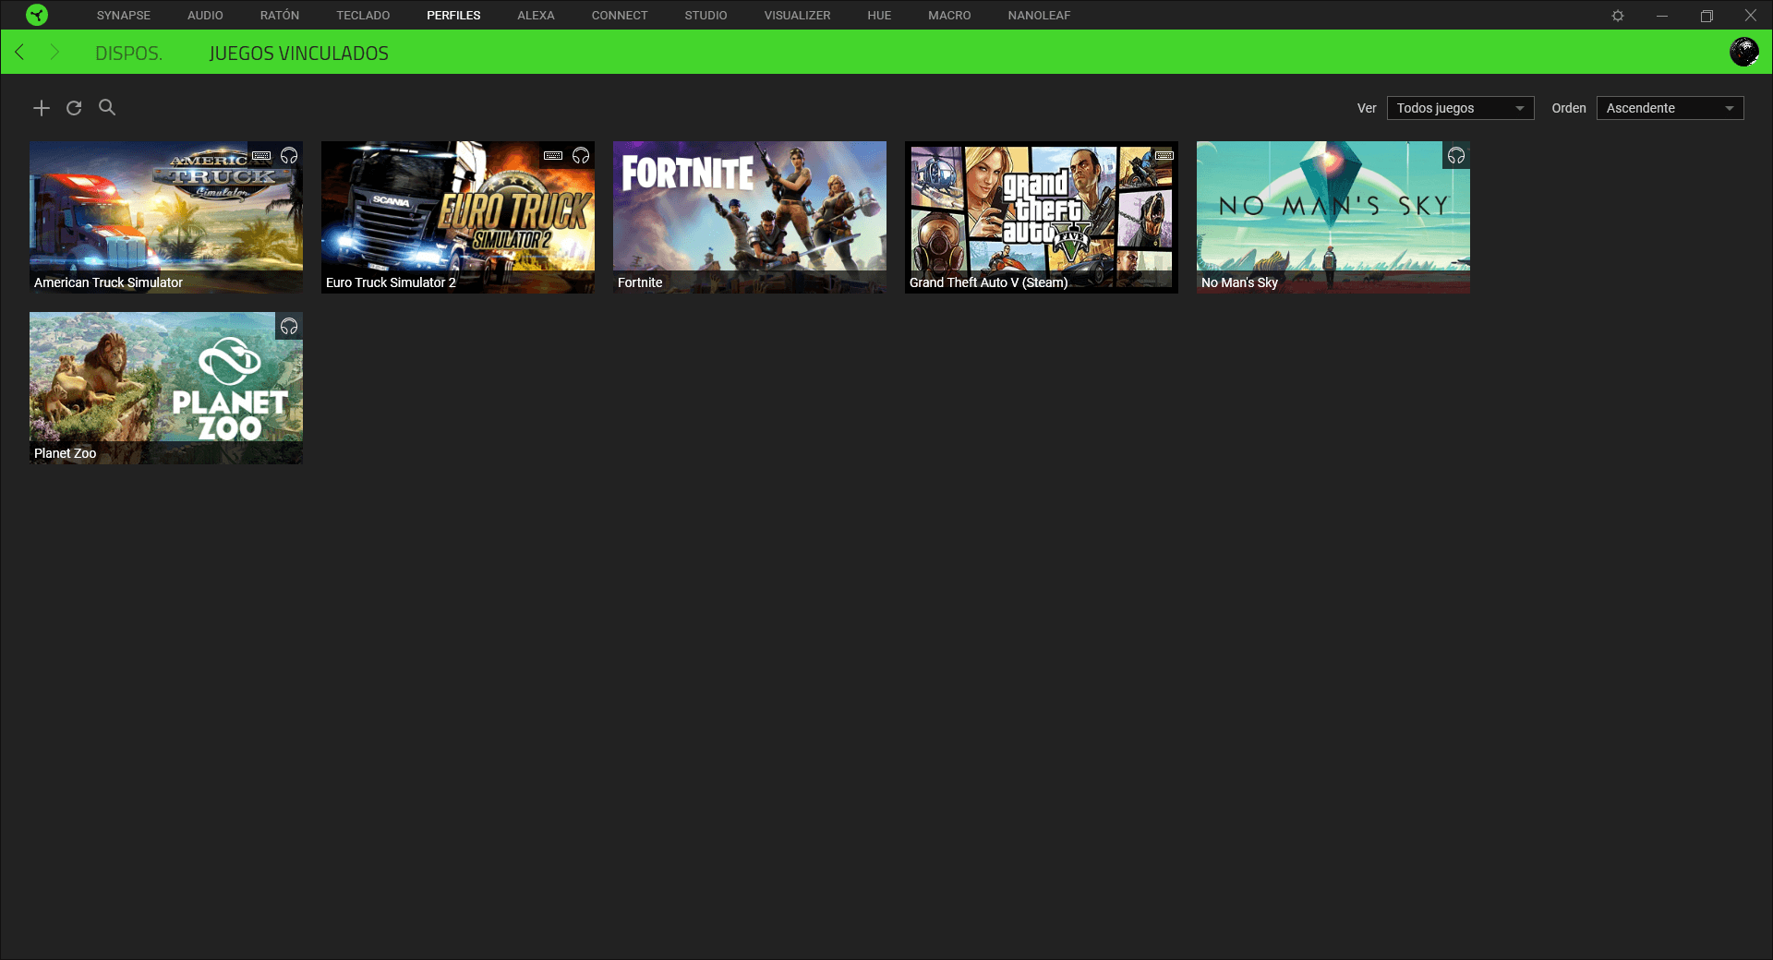1773x960 pixels.
Task: Add a new linked game with the plus icon
Action: pyautogui.click(x=42, y=108)
